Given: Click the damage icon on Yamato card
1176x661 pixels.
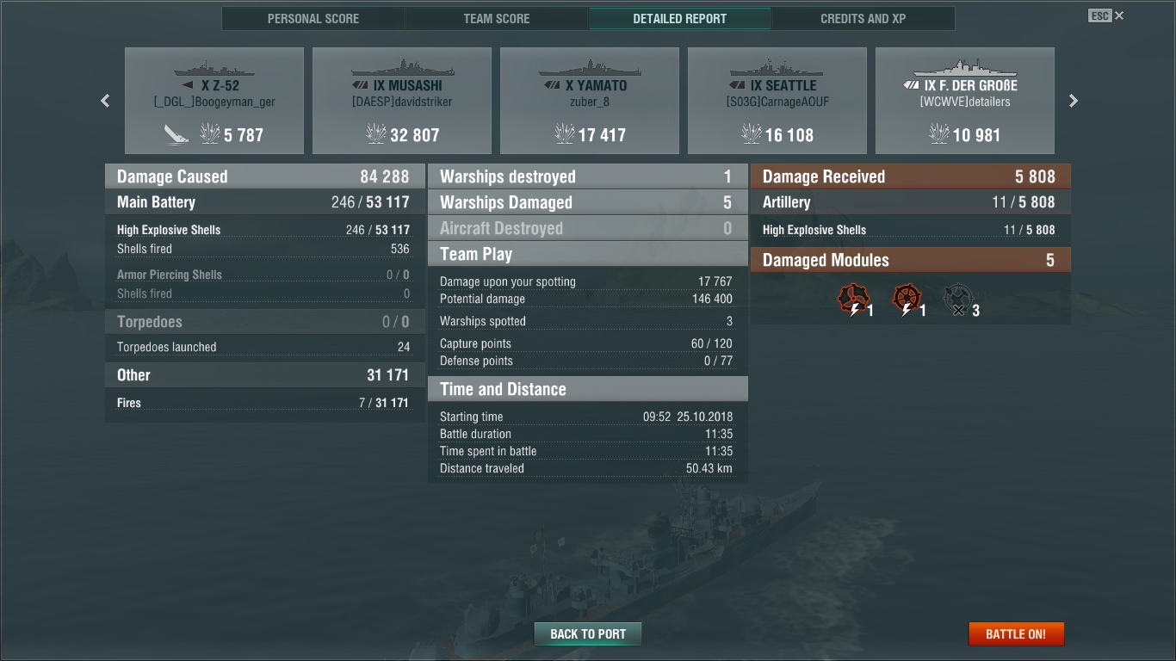Looking at the screenshot, I should 564,134.
